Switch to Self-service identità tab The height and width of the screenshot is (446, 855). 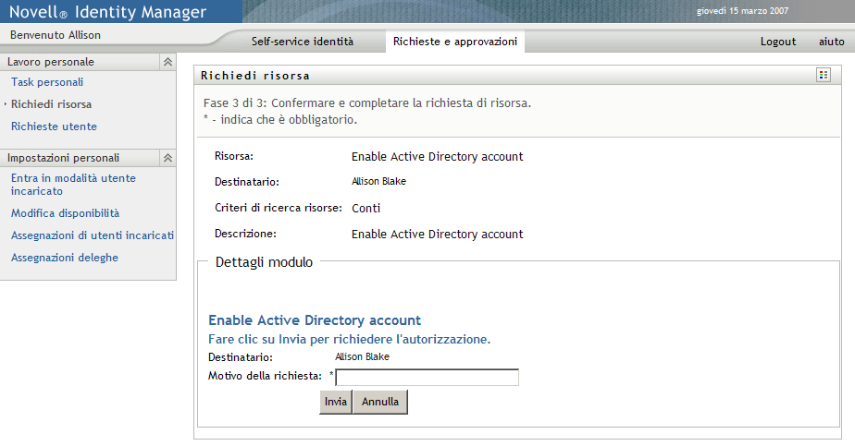(302, 42)
